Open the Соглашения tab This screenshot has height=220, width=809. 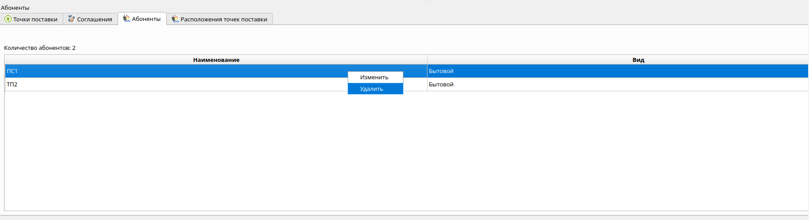[94, 19]
